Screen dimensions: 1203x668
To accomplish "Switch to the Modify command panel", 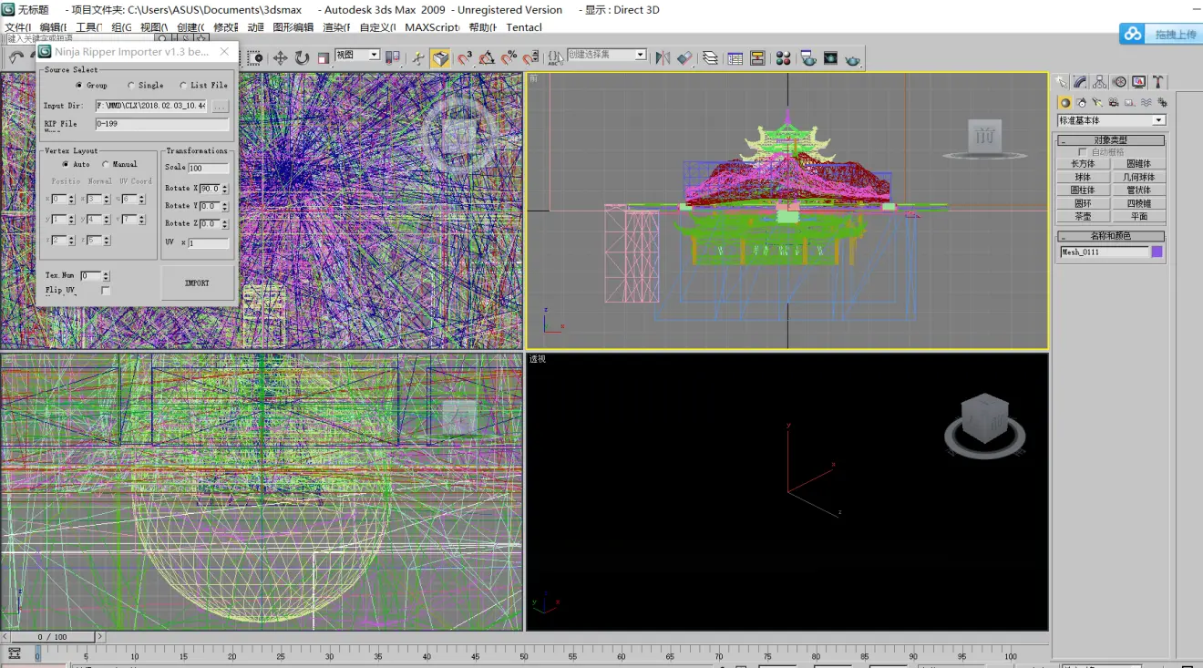I will coord(1080,82).
